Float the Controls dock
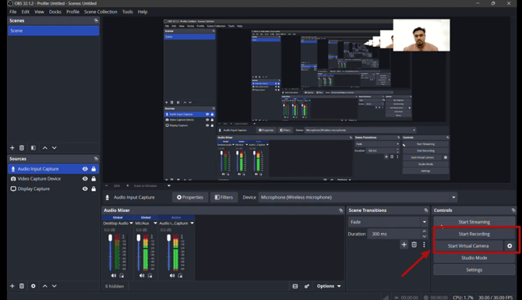This screenshot has height=300, width=522. [513, 210]
